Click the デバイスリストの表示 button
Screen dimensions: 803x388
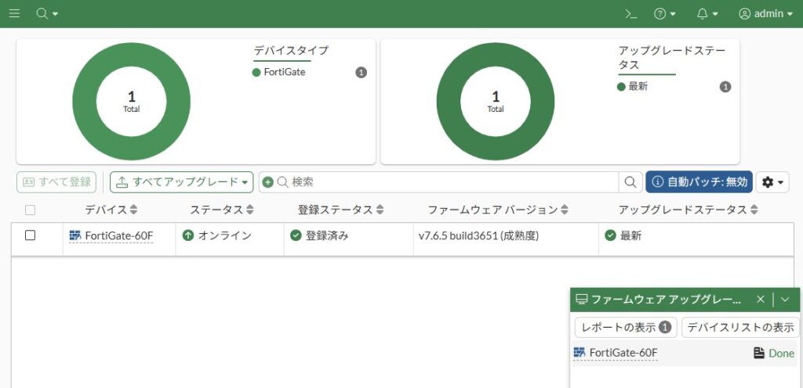[739, 327]
